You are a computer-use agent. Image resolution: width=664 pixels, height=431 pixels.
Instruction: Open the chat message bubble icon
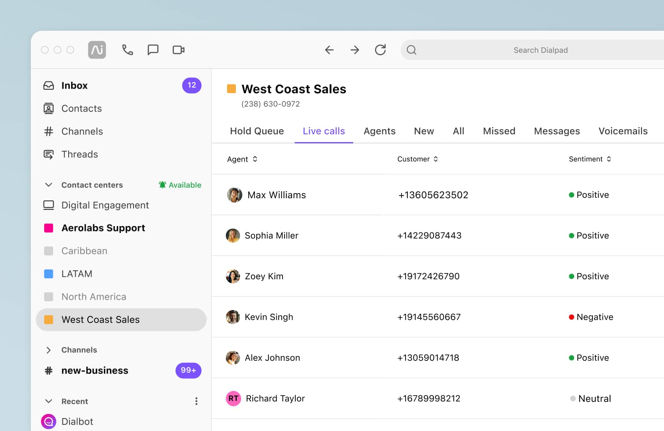[153, 50]
